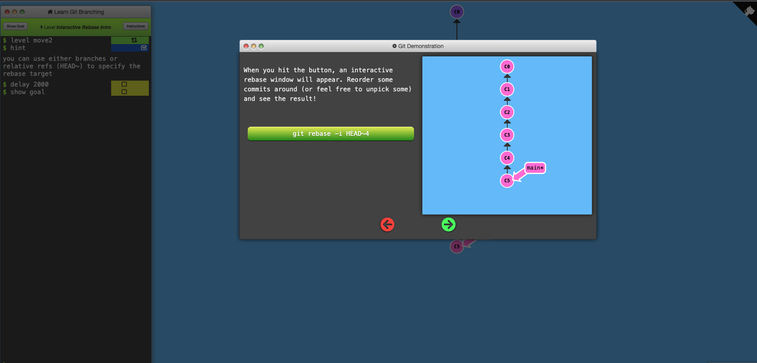Toggle the checkbox beside 'show goal'

point(124,91)
